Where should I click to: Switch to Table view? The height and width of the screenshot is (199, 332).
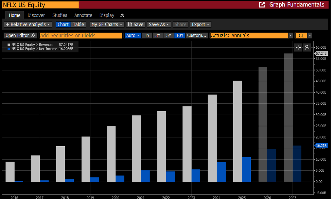[78, 24]
